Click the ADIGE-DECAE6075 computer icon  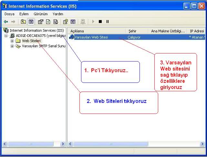pos(12,36)
